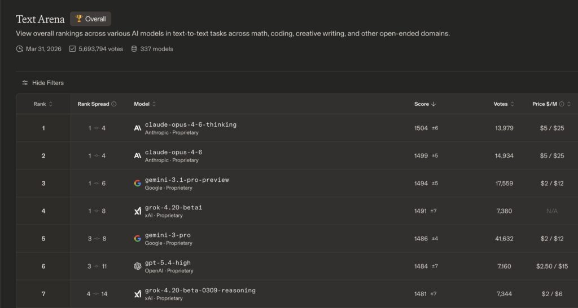Image resolution: width=578 pixels, height=308 pixels.
Task: Click the Anthropic logo beside claude-opus-4-6-thinking
Action: click(x=138, y=128)
